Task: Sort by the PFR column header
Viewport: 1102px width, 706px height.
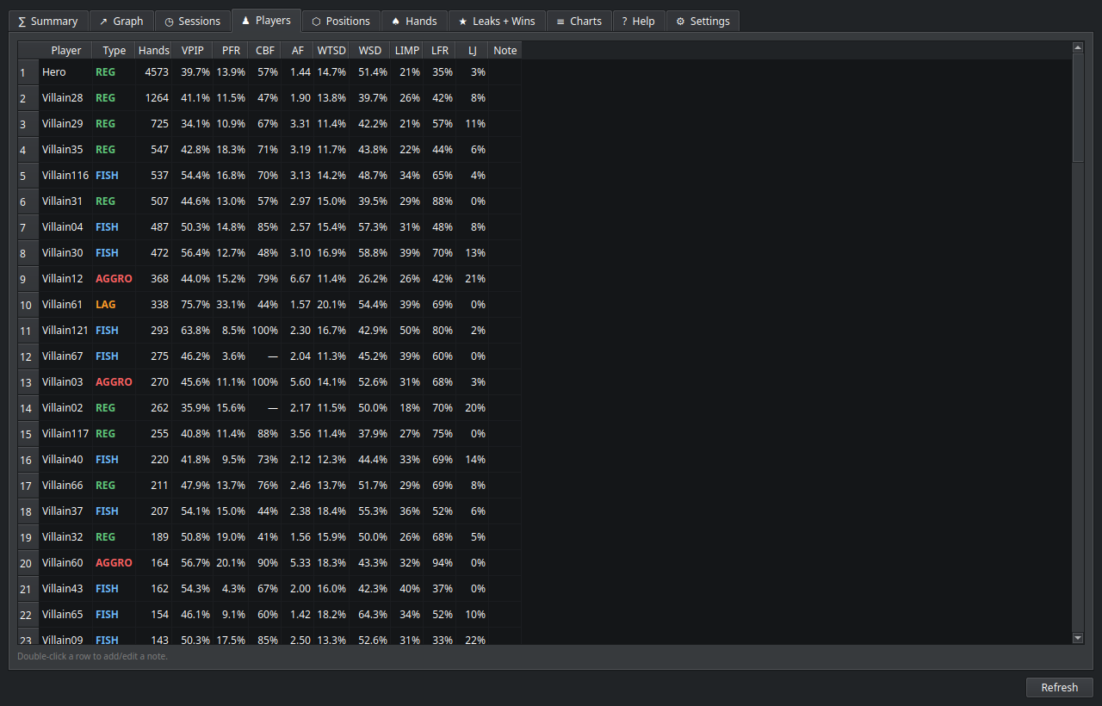Action: coord(231,50)
